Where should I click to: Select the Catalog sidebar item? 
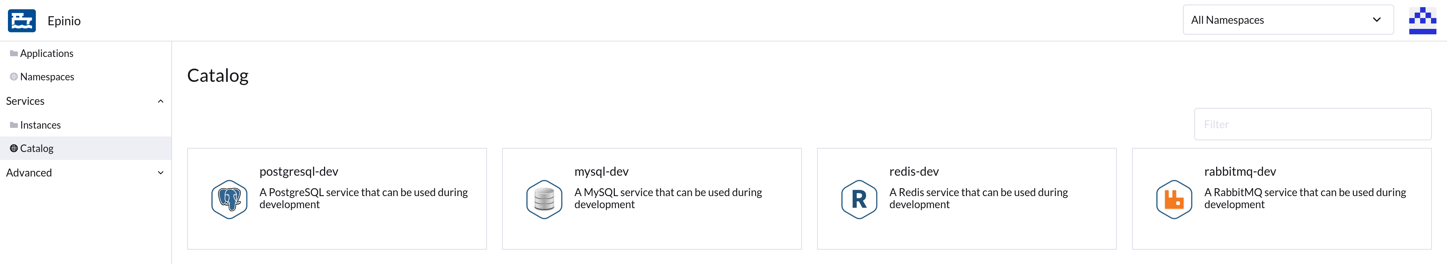point(37,149)
